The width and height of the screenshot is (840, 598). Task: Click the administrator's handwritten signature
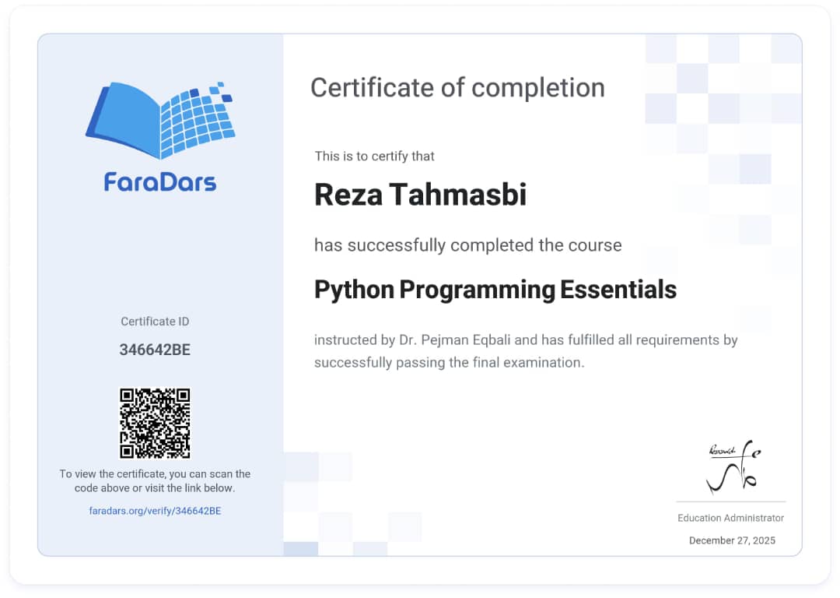pyautogui.click(x=732, y=469)
